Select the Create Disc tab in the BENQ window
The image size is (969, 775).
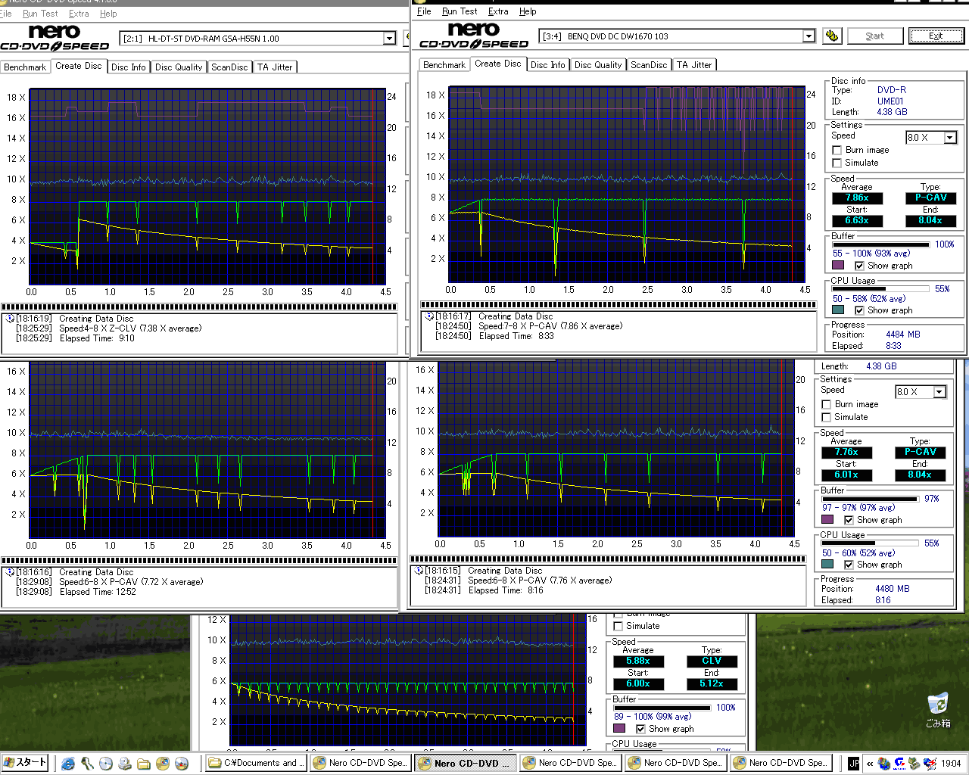(497, 64)
